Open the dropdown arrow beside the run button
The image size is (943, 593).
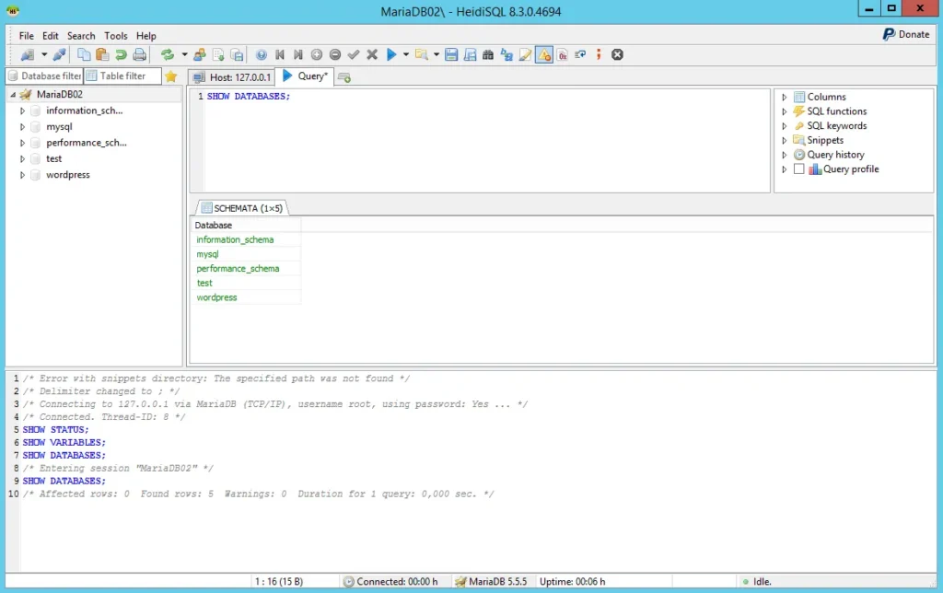tap(405, 55)
